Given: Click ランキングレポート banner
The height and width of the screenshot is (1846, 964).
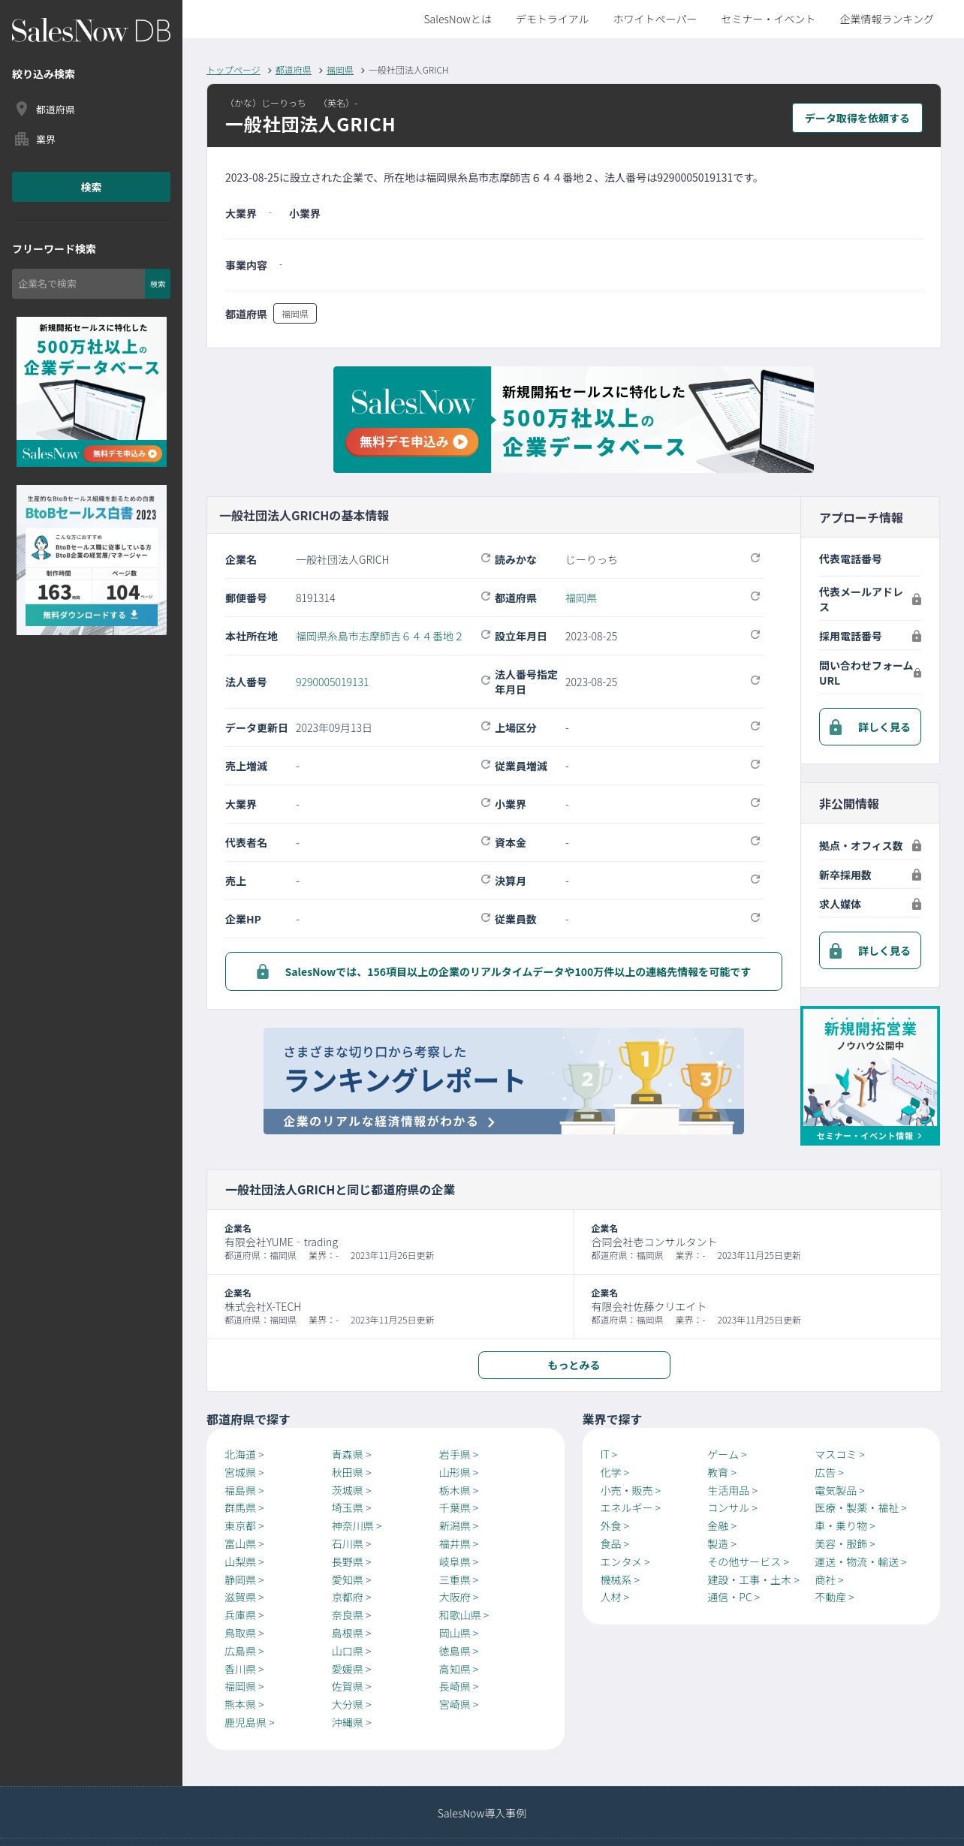Looking at the screenshot, I should coord(504,1081).
